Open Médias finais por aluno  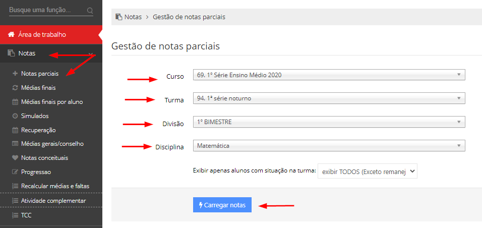(x=51, y=102)
